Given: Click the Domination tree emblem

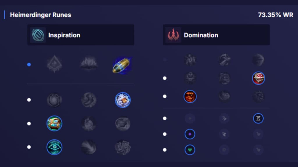Looking at the screenshot, I should 174,35.
